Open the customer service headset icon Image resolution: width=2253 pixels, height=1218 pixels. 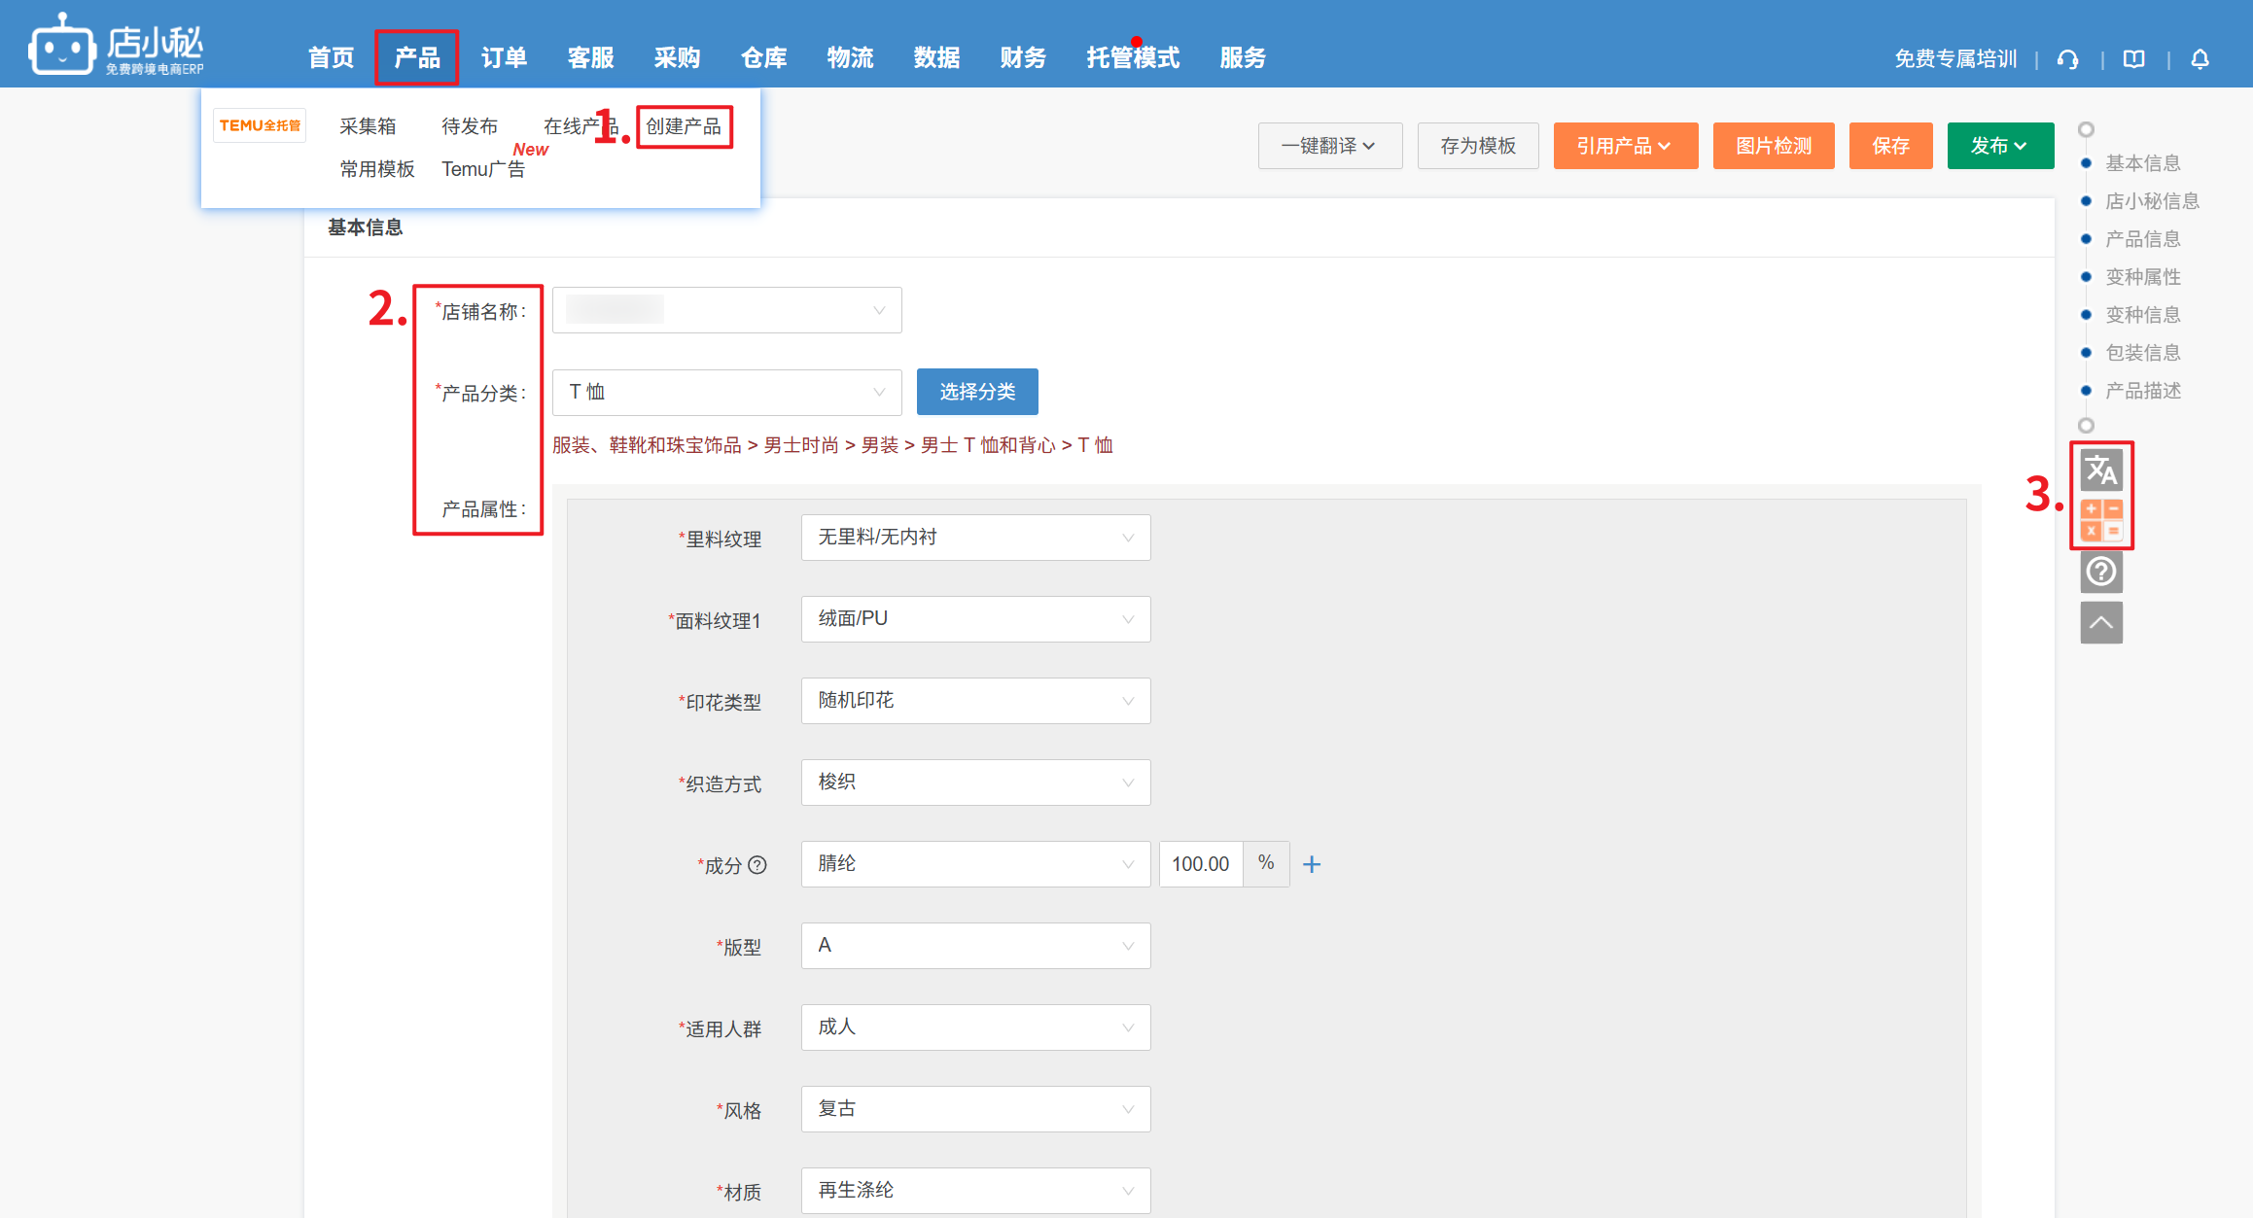(x=2067, y=59)
